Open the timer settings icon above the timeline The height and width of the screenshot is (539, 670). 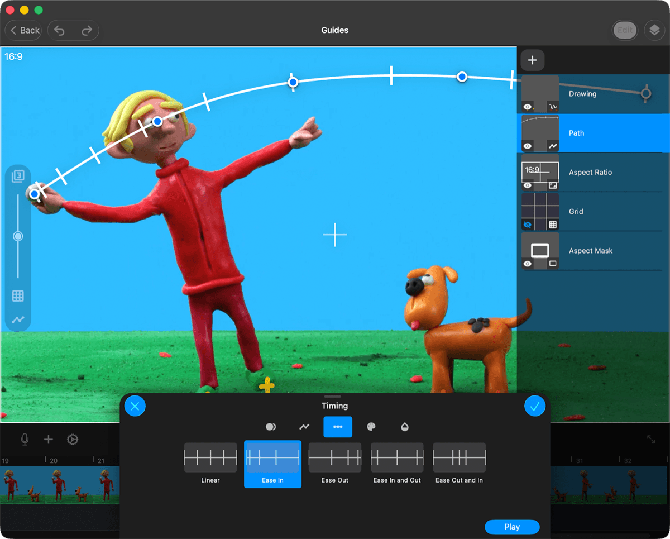[73, 440]
